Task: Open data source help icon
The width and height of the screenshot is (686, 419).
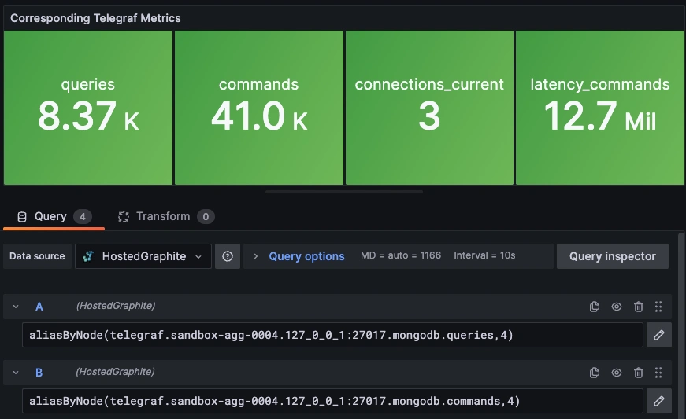Action: pyautogui.click(x=228, y=256)
